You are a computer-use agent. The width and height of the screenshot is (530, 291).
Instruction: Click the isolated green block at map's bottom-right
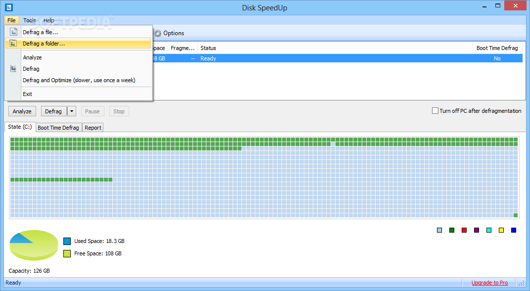click(516, 215)
